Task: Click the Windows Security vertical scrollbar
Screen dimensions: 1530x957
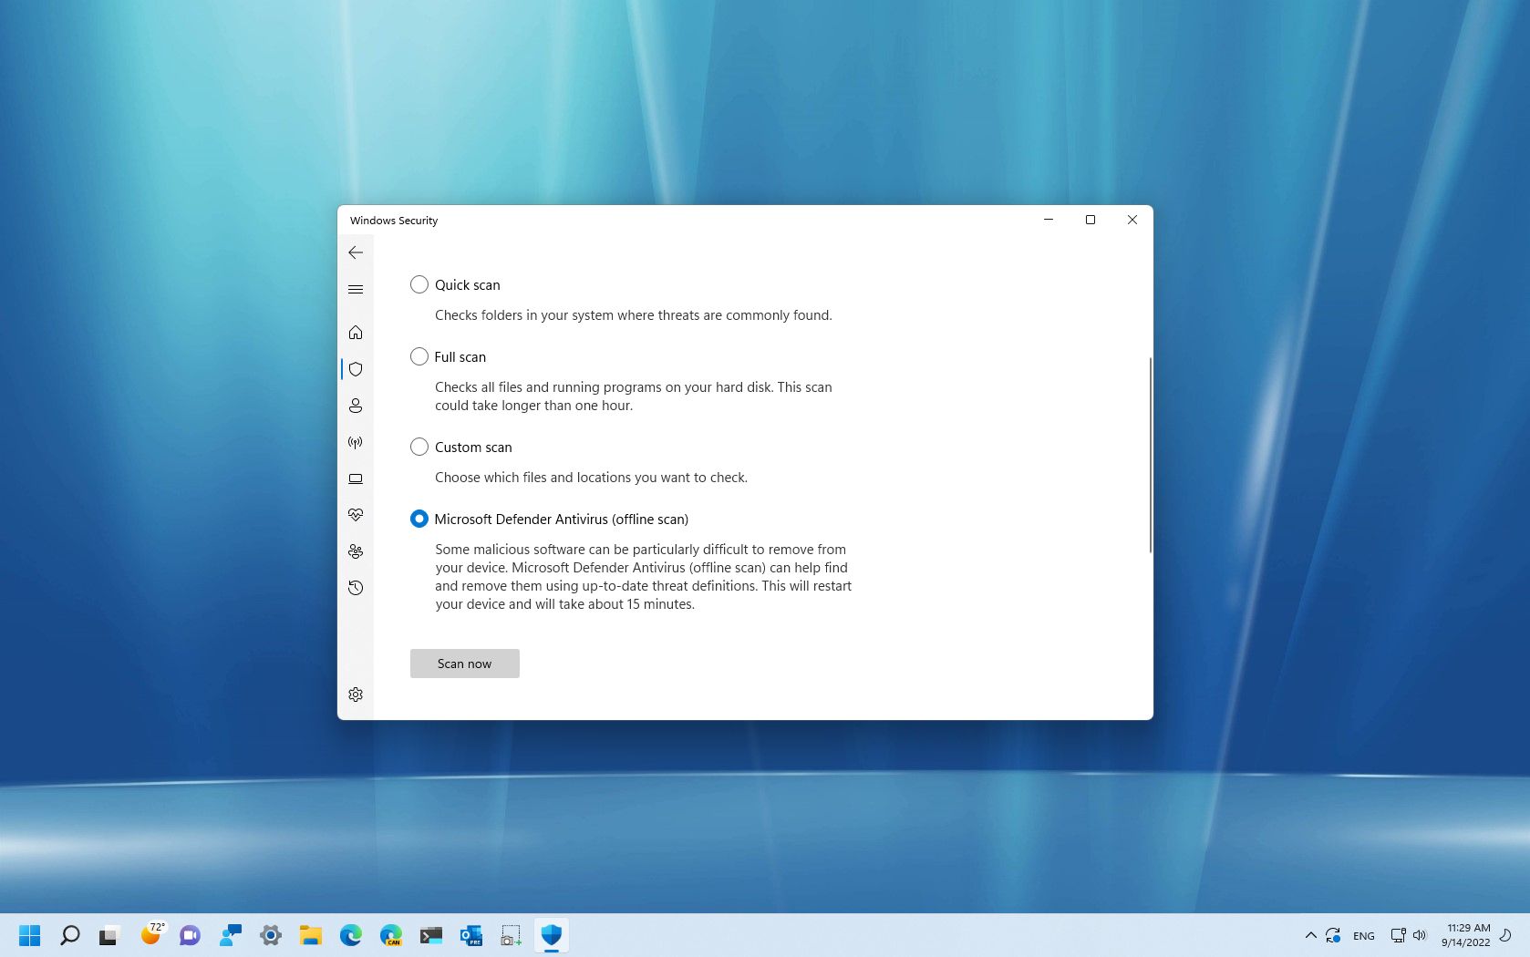Action: (x=1150, y=455)
